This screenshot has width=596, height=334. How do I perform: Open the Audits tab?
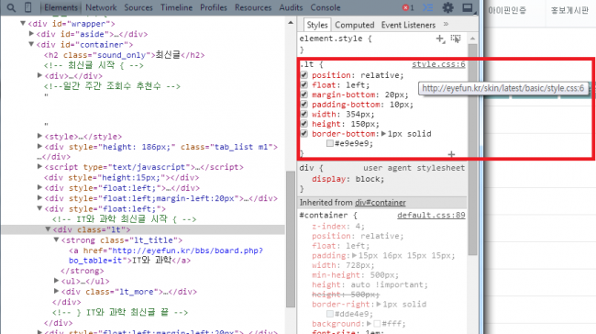292,7
